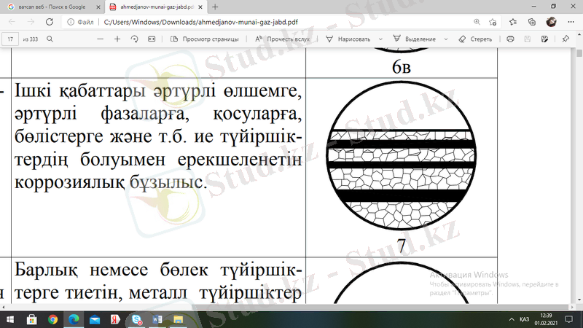
Task: Add this page to favorites star
Action: point(493,22)
